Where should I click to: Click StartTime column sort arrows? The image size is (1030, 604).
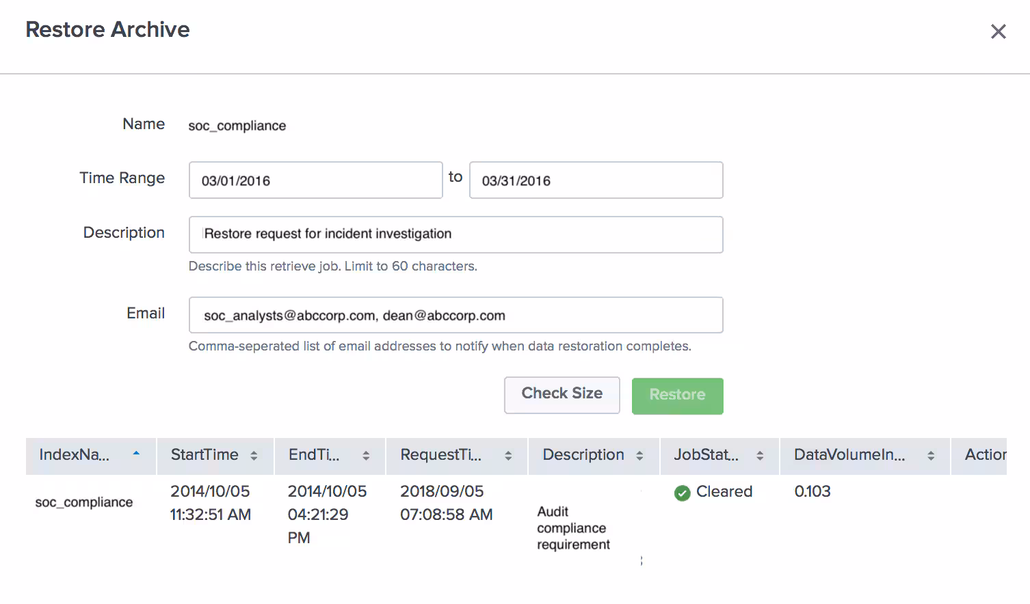tap(254, 456)
